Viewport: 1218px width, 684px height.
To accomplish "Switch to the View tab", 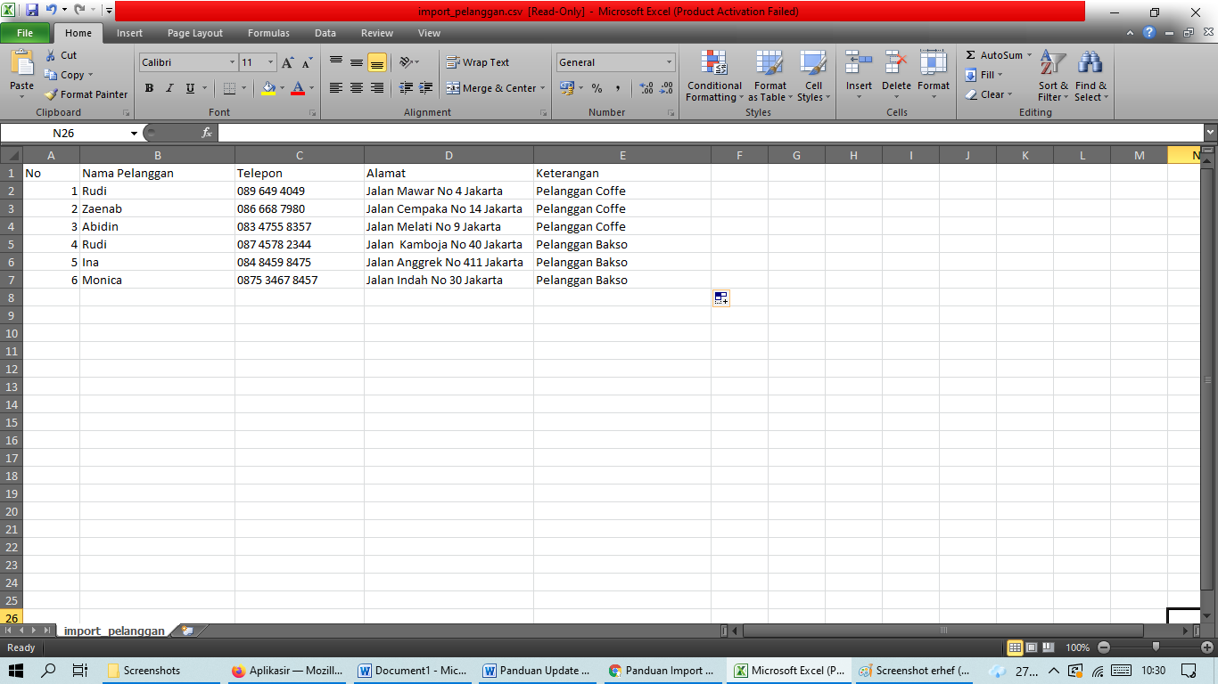I will pyautogui.click(x=429, y=33).
